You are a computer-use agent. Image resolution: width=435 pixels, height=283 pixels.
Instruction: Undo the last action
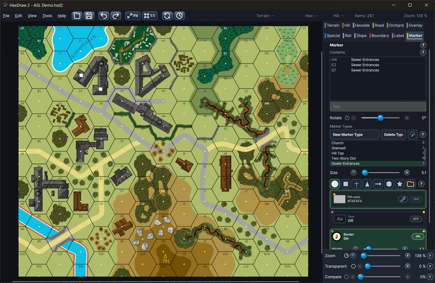pos(104,16)
